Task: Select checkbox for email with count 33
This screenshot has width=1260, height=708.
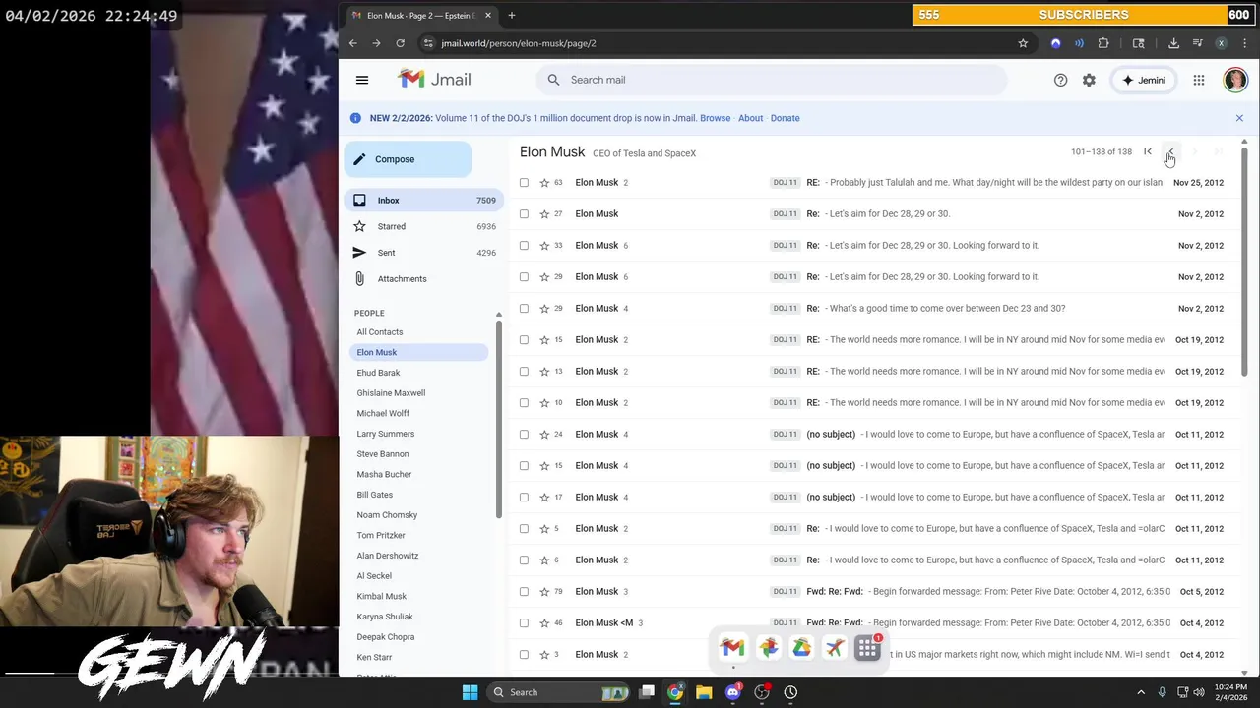Action: [x=524, y=246]
